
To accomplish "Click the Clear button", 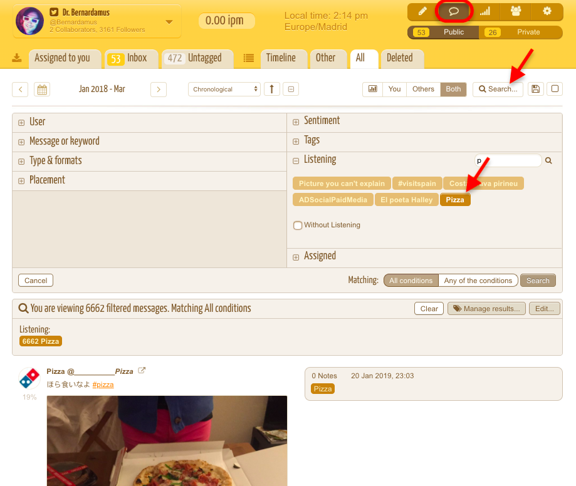I will click(x=429, y=309).
